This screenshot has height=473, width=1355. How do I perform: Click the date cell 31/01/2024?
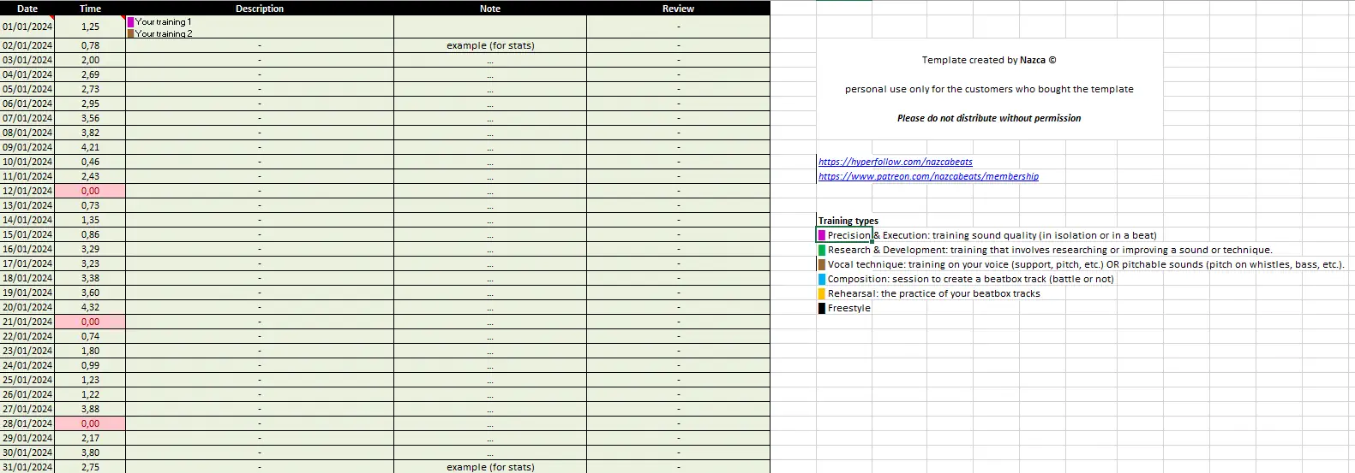pyautogui.click(x=27, y=467)
